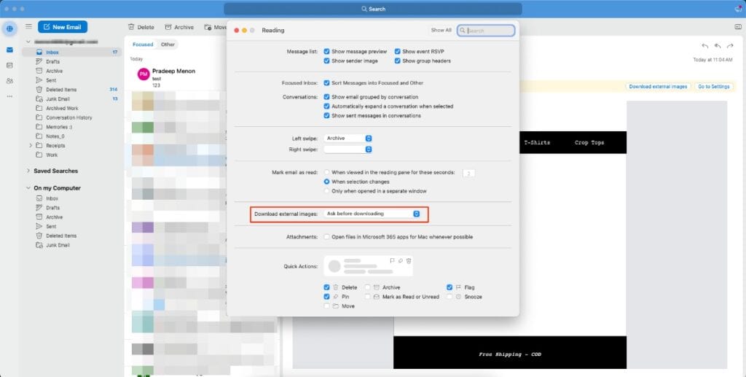746x377 pixels.
Task: Toggle Show message preview checkbox
Action: click(326, 51)
